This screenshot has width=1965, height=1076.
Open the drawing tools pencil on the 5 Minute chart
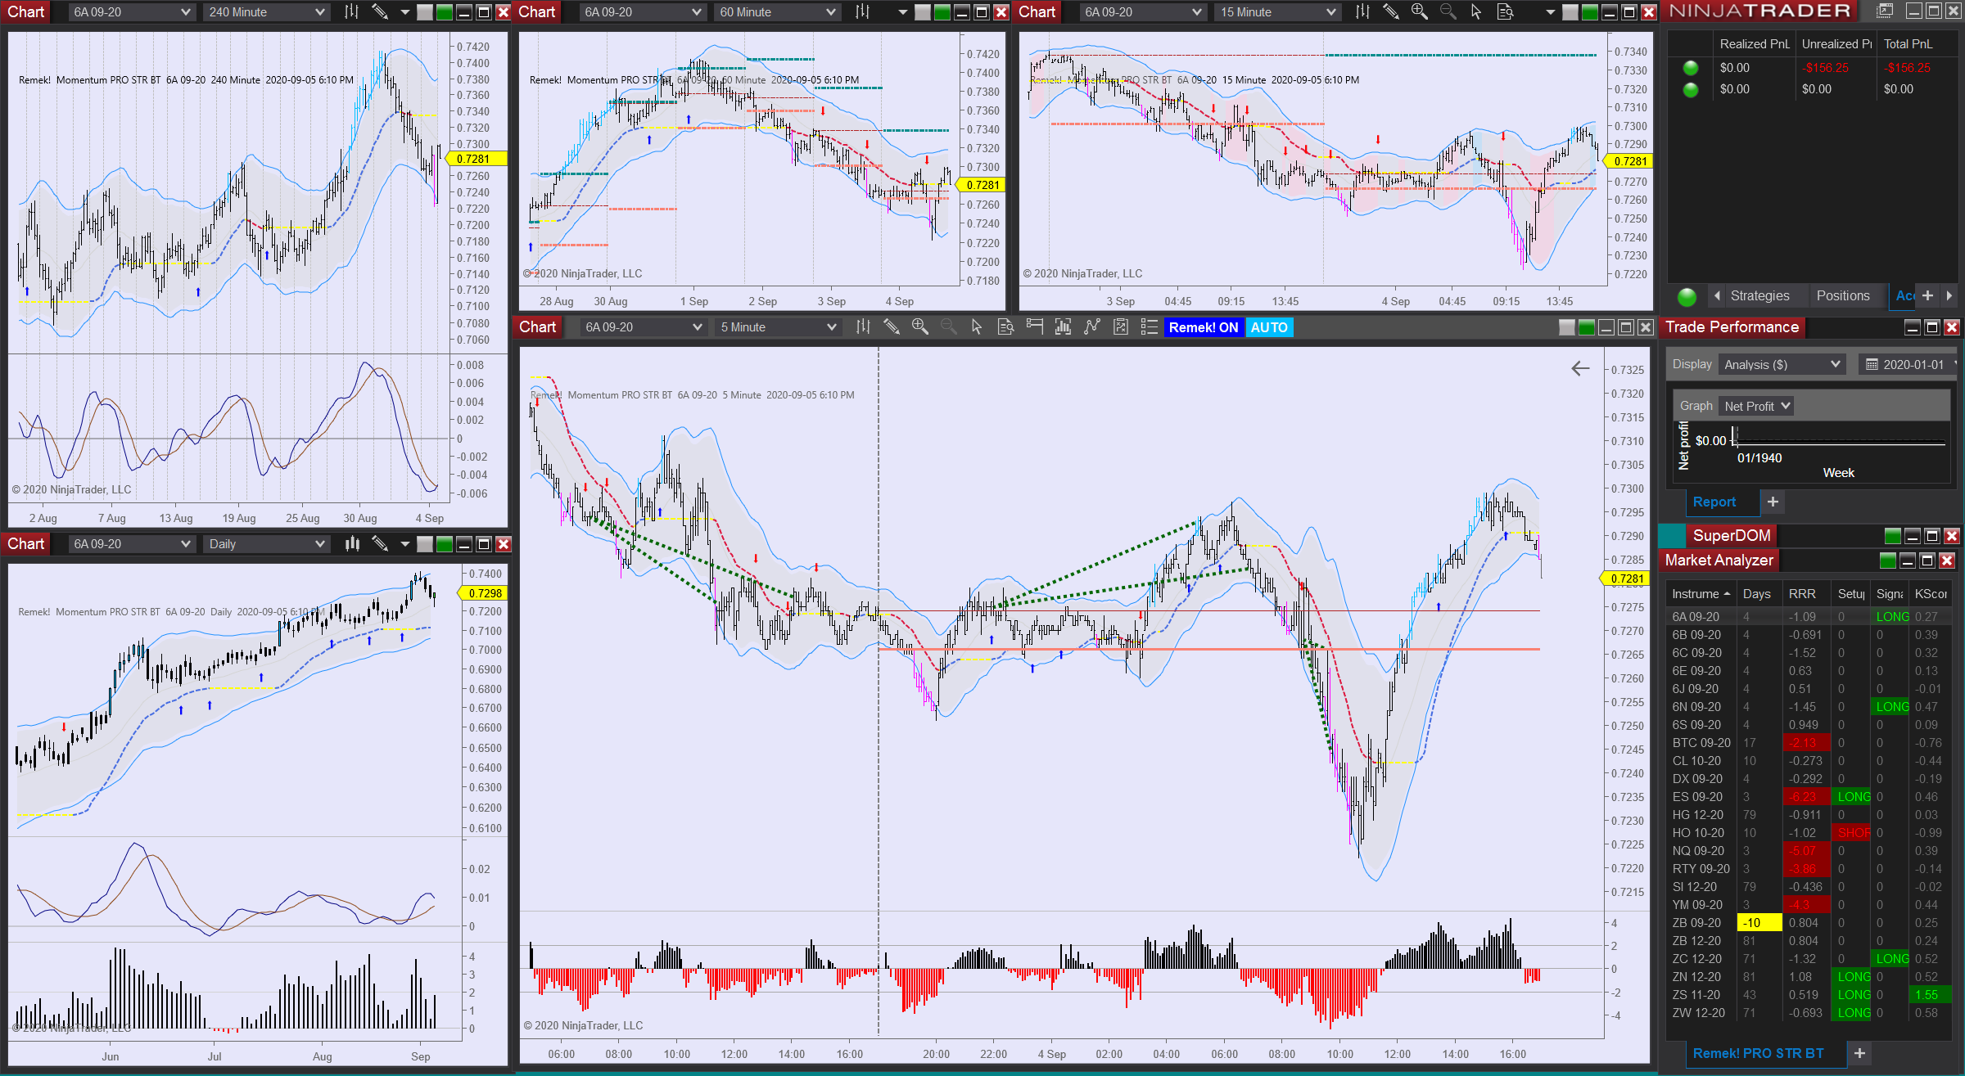point(891,327)
